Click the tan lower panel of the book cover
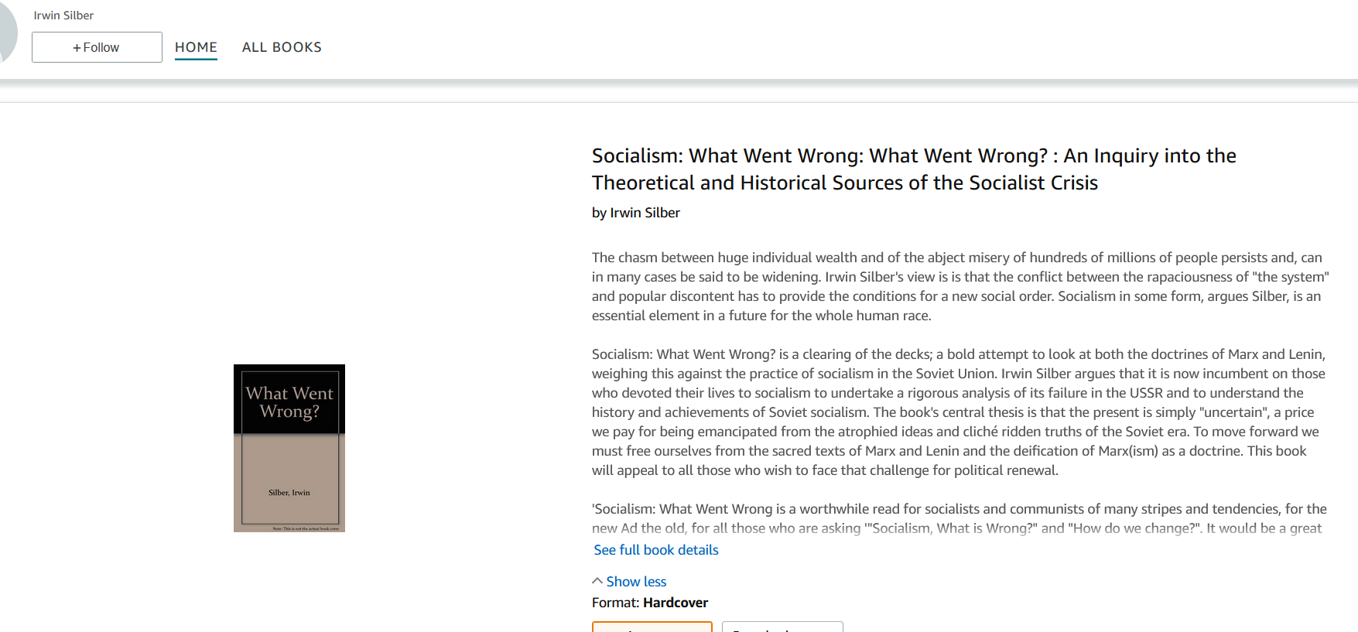 [x=289, y=483]
